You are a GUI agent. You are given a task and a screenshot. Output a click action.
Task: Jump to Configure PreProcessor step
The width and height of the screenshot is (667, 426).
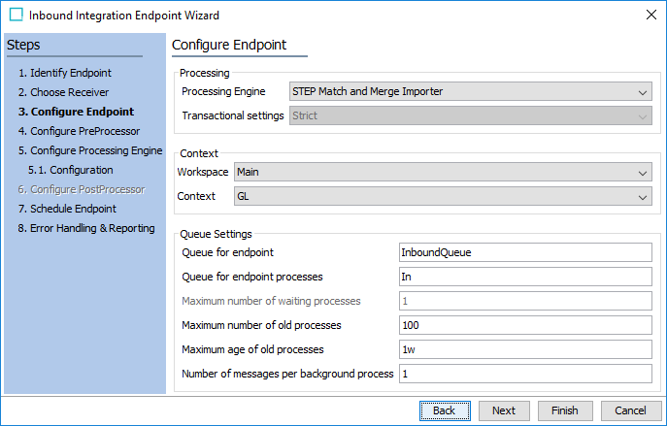(x=79, y=131)
